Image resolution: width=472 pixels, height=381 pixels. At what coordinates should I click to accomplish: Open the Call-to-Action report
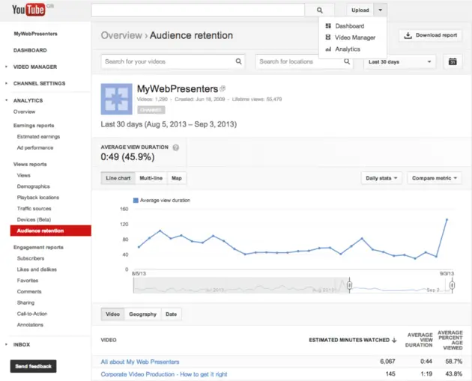pos(32,314)
